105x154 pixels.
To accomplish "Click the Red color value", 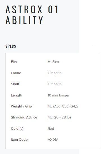I will (x=51, y=129).
